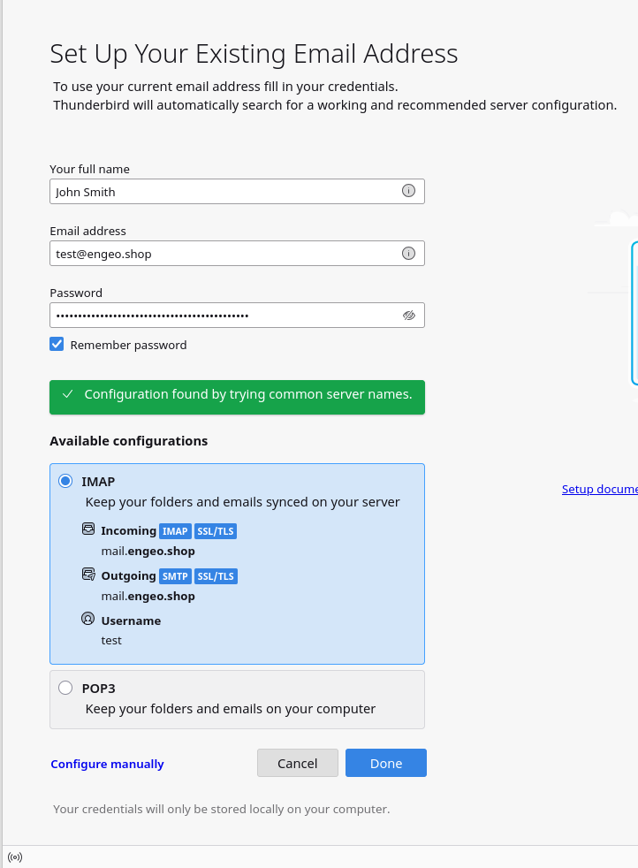This screenshot has width=638, height=868.
Task: Click the Done button
Action: click(385, 763)
